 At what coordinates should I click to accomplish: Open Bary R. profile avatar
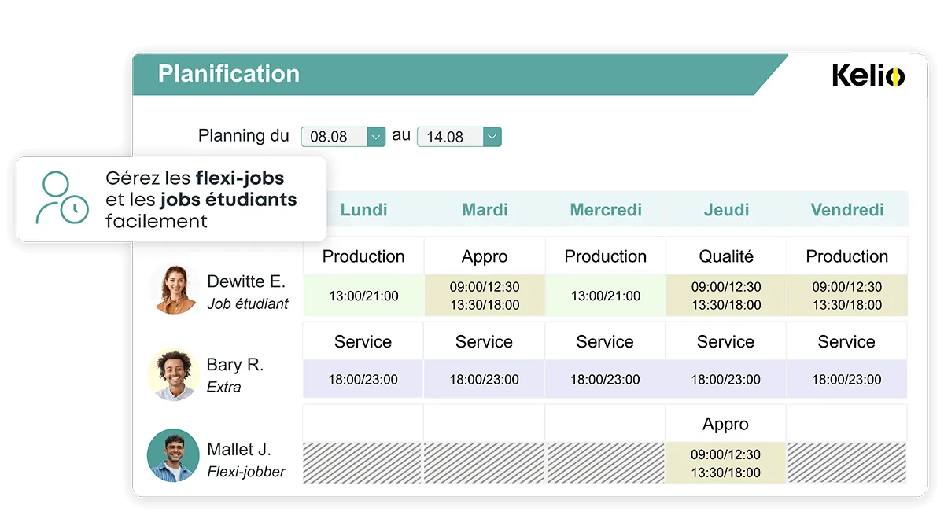point(173,374)
